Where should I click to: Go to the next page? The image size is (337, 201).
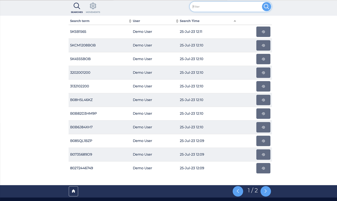(x=266, y=191)
